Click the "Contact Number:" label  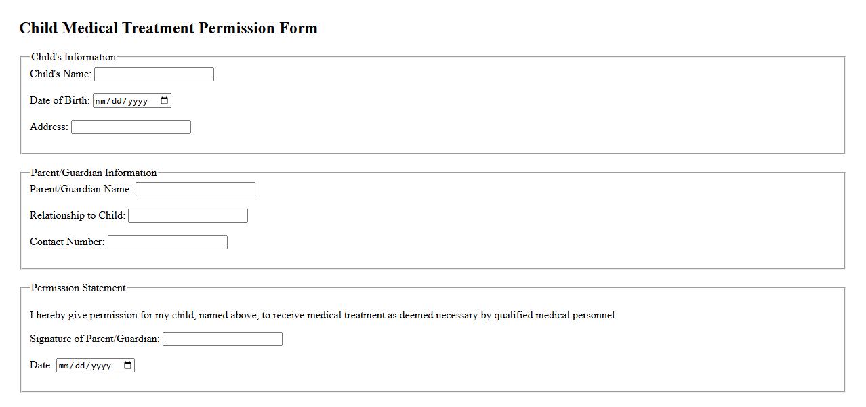[67, 242]
